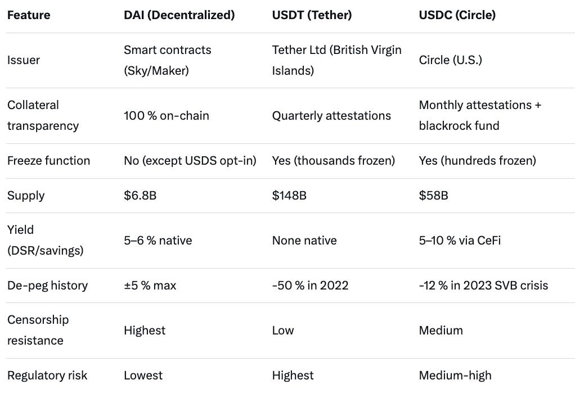Select the Yes (thousands frozen) cell

[333, 161]
